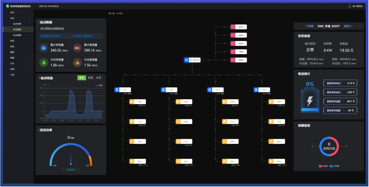369x187 pixels.
Task: Click the battery level 0% graphic
Action: click(x=310, y=101)
